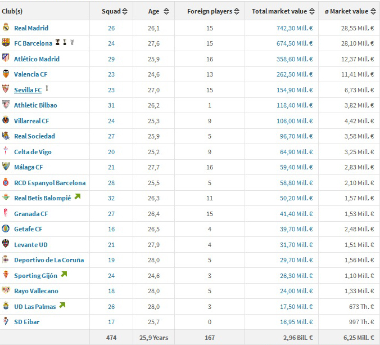The image size is (380, 345).
Task: Click the FC Barcelona crest icon
Action: tap(6, 43)
